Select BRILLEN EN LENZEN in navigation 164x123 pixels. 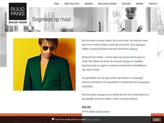[107, 4]
